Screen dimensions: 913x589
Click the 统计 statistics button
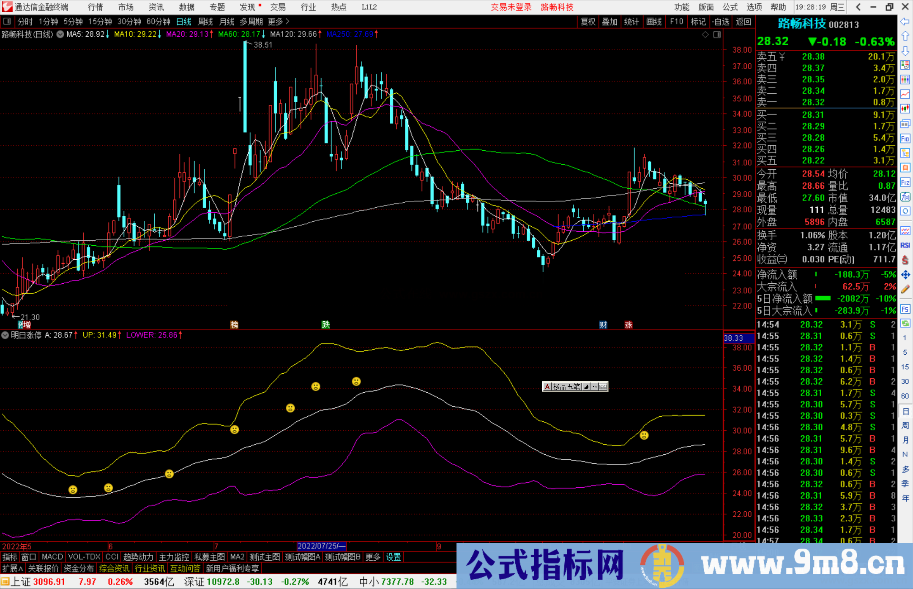click(x=632, y=21)
